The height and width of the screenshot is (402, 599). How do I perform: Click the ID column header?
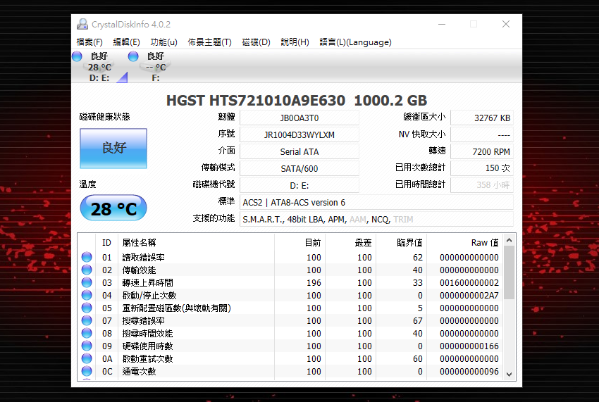click(106, 242)
